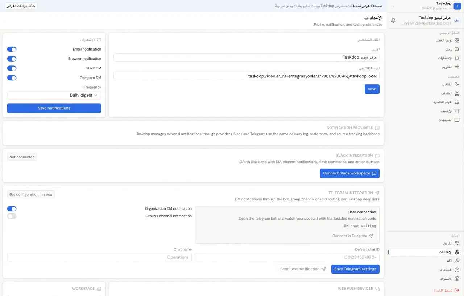Image resolution: width=464 pixels, height=296 pixels.
Task: Toggle the Browser notification switch
Action: [x=12, y=59]
